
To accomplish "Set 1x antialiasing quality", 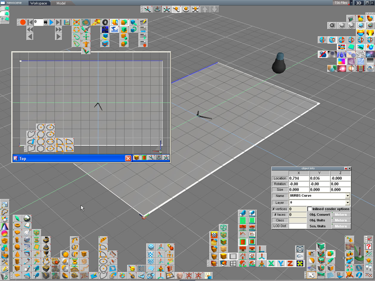I will 332,40.
